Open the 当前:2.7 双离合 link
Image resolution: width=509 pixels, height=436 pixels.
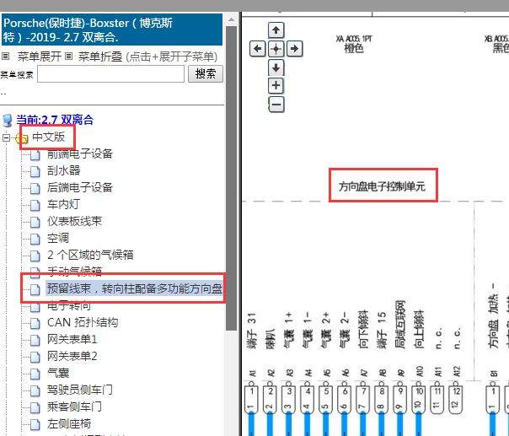click(55, 120)
